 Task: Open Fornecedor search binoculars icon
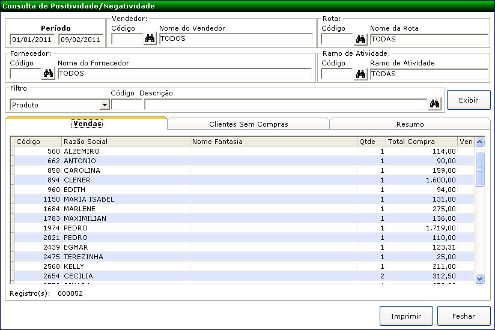tap(48, 73)
